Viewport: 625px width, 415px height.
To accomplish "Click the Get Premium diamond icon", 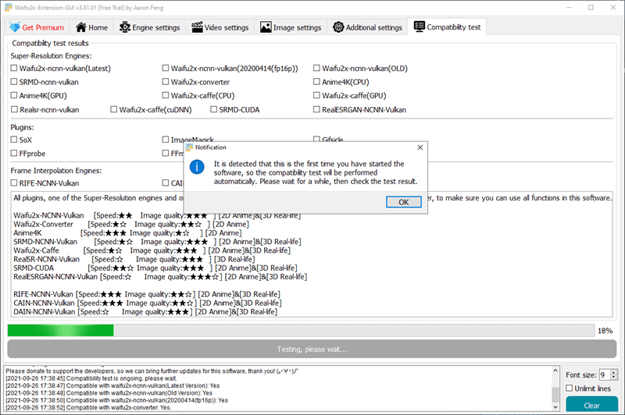I will click(x=15, y=27).
